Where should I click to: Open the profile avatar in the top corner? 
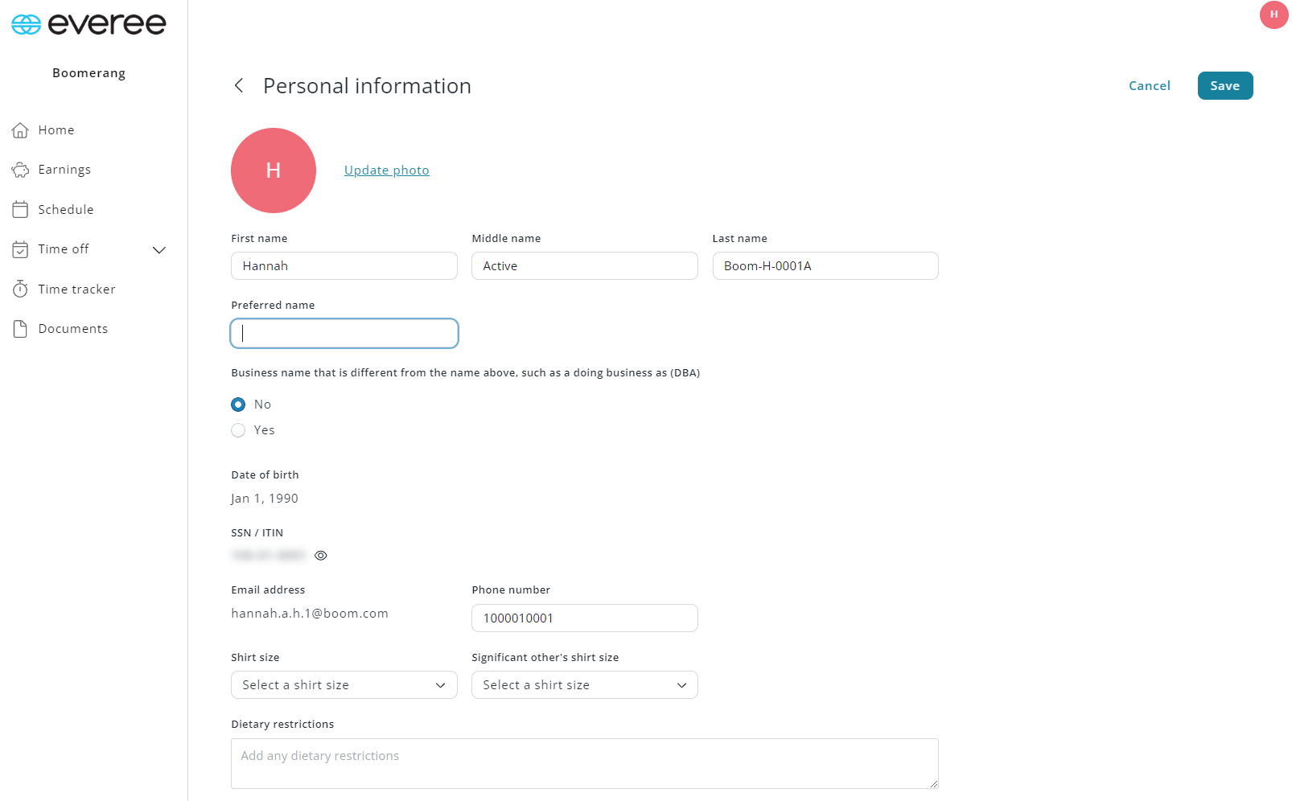click(x=1273, y=14)
